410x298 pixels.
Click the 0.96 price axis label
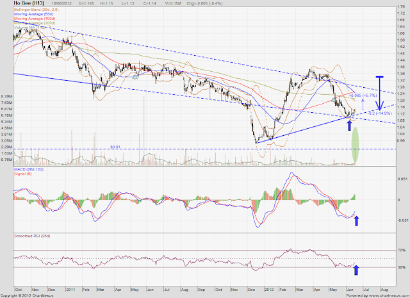click(x=401, y=140)
